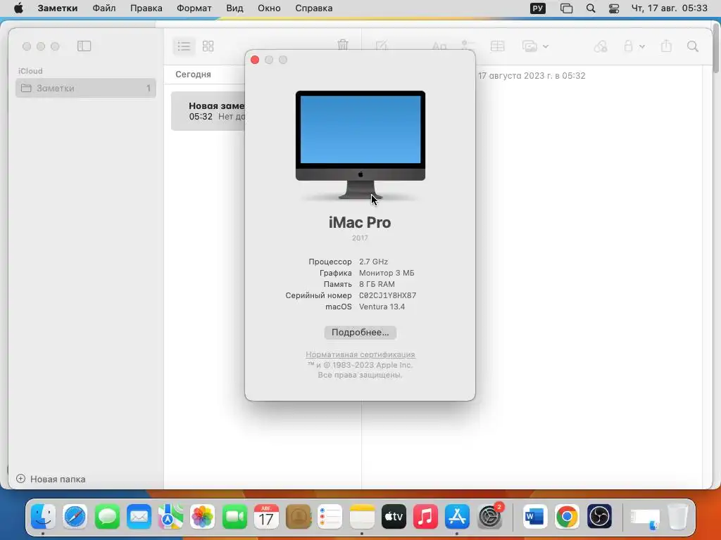721x540 pixels.
Task: Open Apple TV from the Dock
Action: click(394, 517)
